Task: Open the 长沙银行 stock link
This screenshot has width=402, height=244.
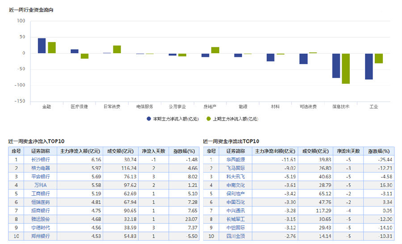Action: [x=41, y=160]
